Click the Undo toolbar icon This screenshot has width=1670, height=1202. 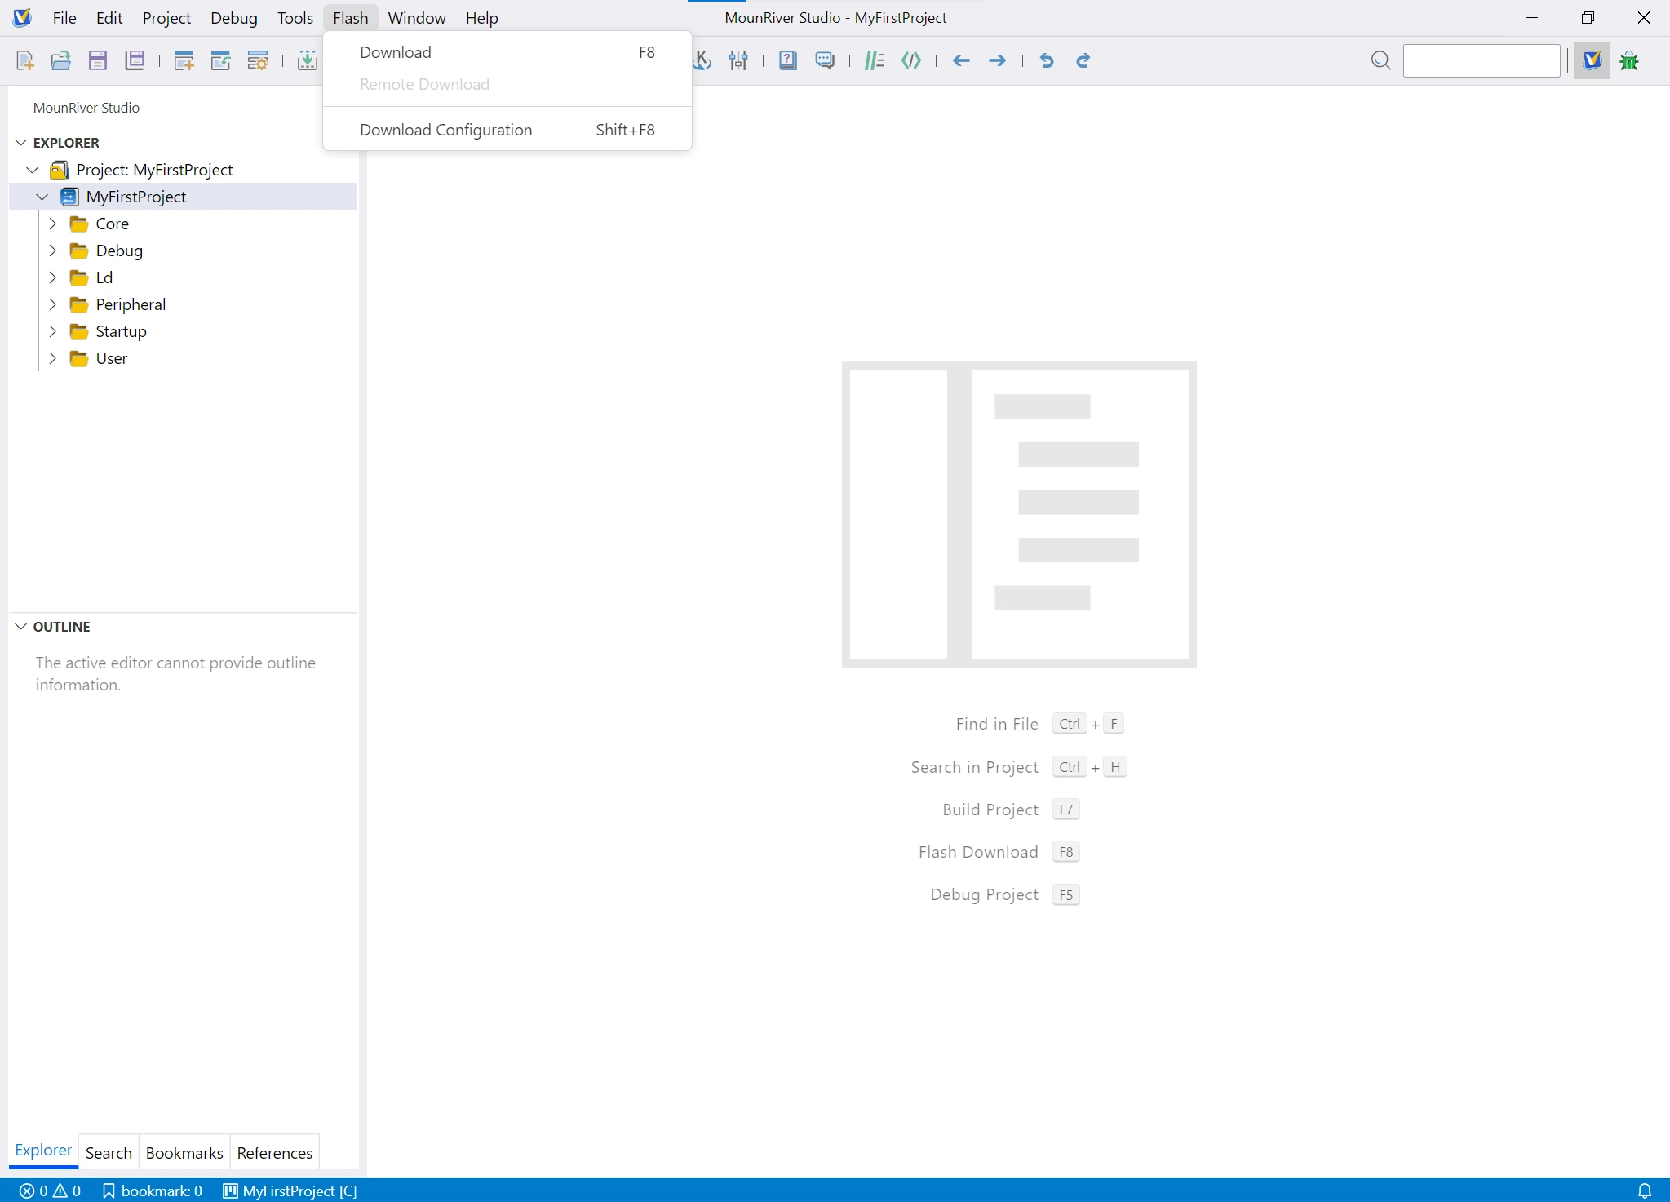tap(1048, 60)
